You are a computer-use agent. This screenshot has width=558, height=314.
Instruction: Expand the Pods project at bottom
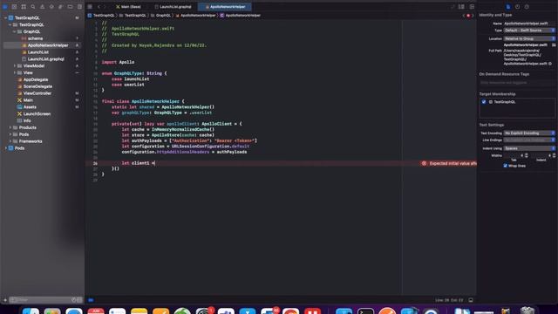click(6, 148)
